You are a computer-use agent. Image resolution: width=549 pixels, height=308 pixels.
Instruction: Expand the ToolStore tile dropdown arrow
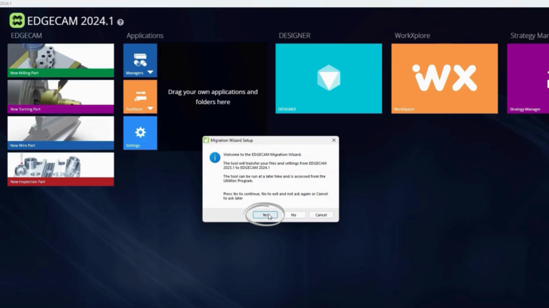(x=150, y=108)
